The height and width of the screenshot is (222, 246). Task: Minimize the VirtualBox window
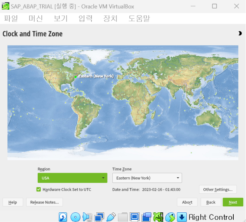point(193,6)
